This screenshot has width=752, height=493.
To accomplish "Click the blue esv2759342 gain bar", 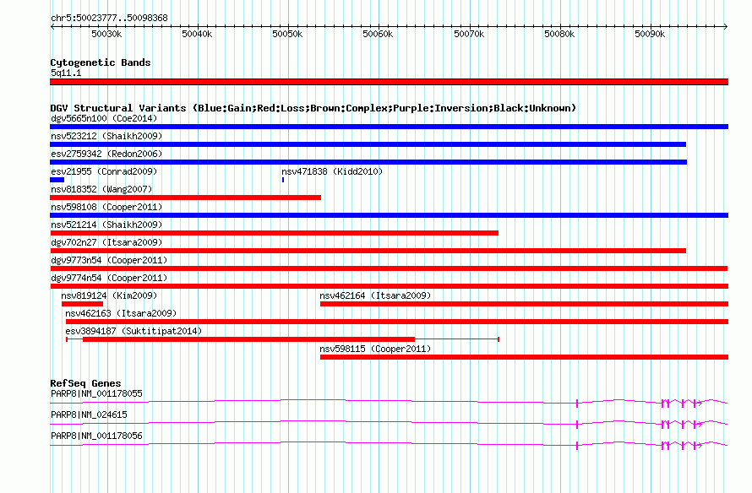I will click(x=368, y=162).
